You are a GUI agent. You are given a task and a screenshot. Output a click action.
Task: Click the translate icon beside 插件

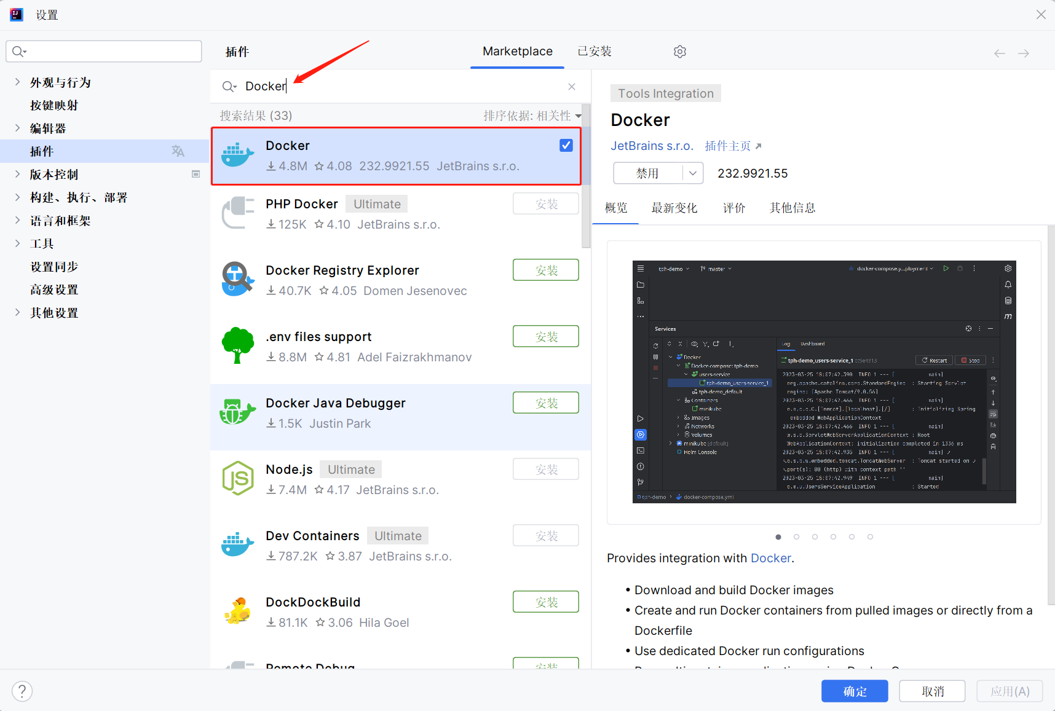tap(178, 151)
